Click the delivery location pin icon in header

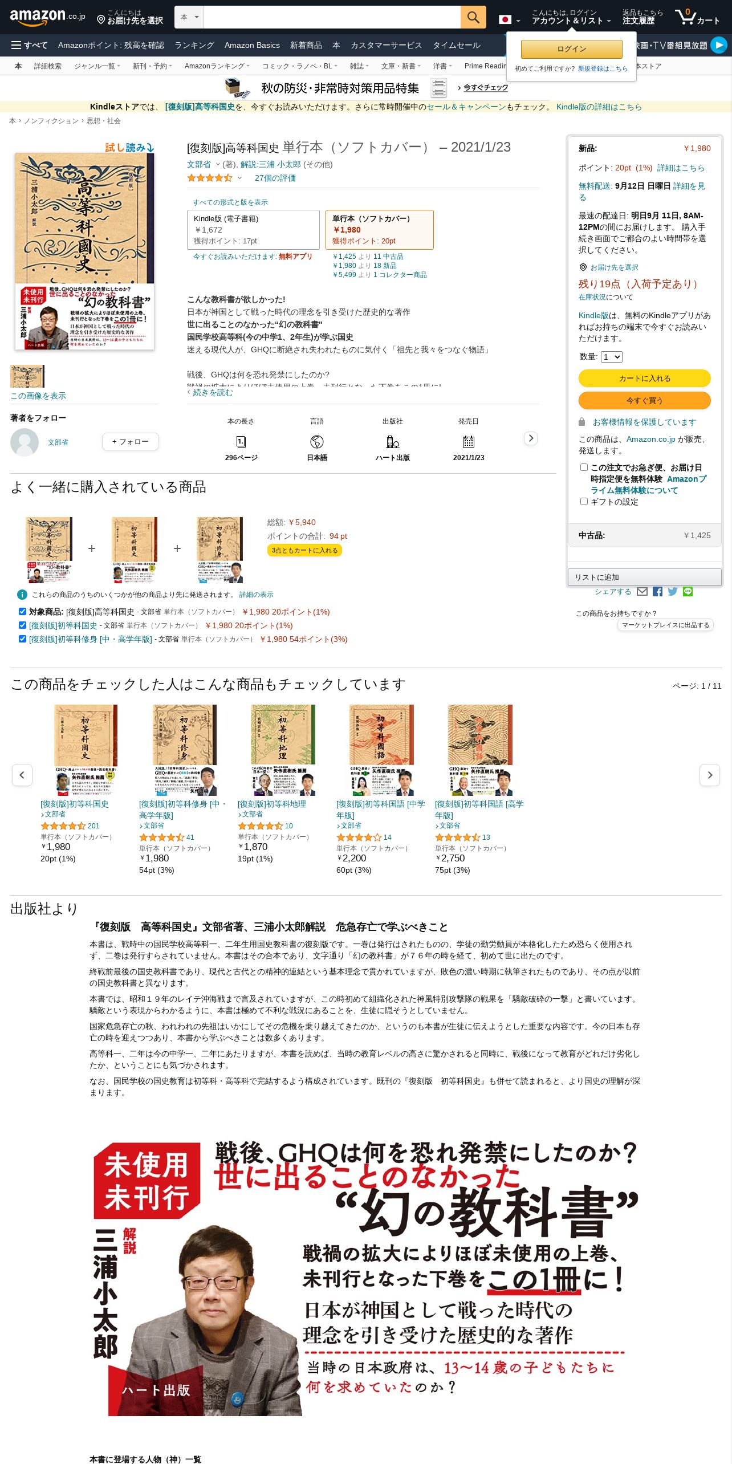(101, 20)
